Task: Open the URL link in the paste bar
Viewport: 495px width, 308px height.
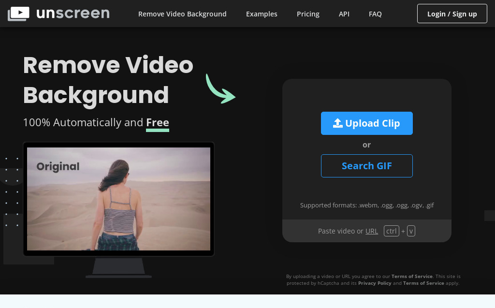Action: [x=372, y=231]
